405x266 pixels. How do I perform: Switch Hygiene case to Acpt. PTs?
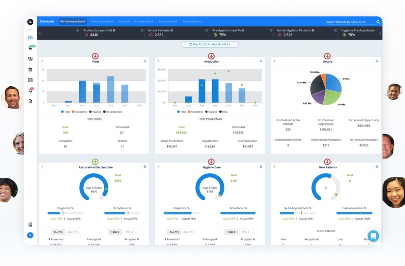click(x=189, y=232)
